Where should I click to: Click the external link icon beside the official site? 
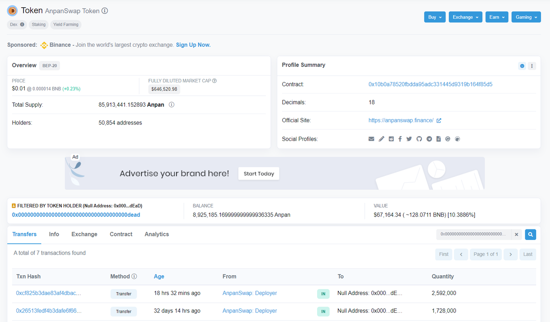pos(439,120)
